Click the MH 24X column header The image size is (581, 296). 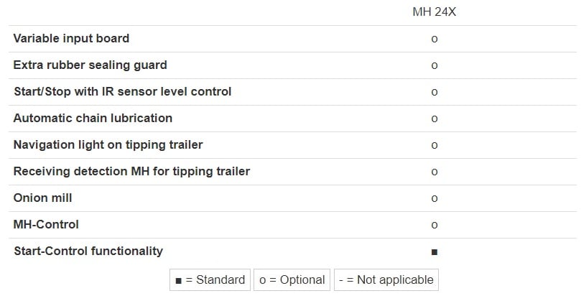pos(434,12)
